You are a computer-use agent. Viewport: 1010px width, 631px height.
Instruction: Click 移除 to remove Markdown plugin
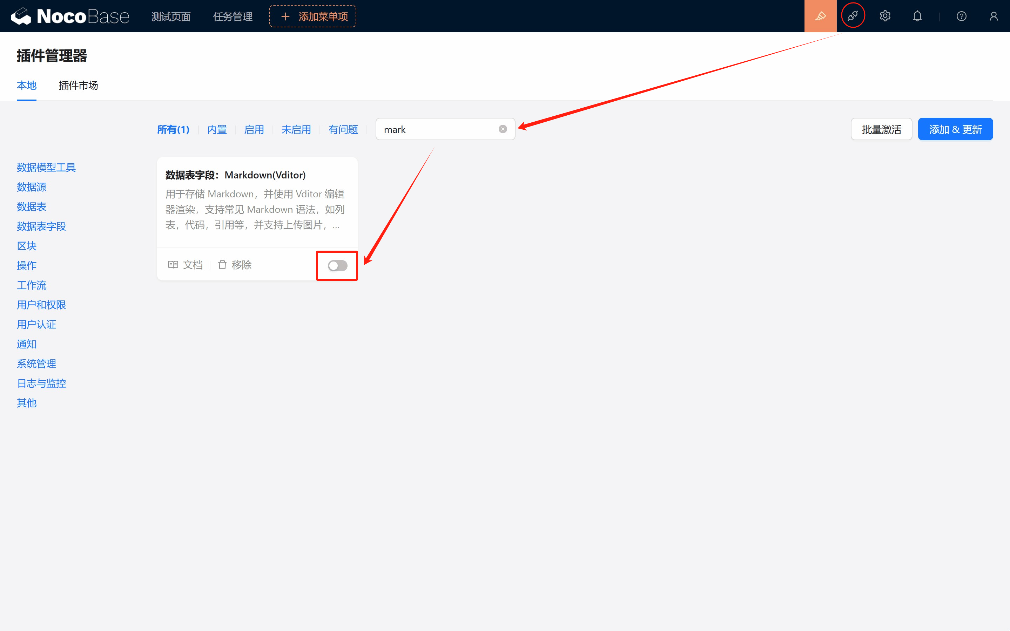pyautogui.click(x=235, y=265)
